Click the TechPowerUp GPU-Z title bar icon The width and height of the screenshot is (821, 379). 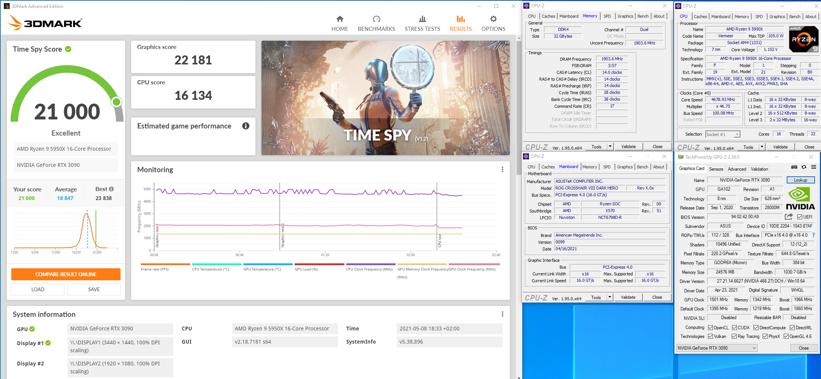point(680,157)
